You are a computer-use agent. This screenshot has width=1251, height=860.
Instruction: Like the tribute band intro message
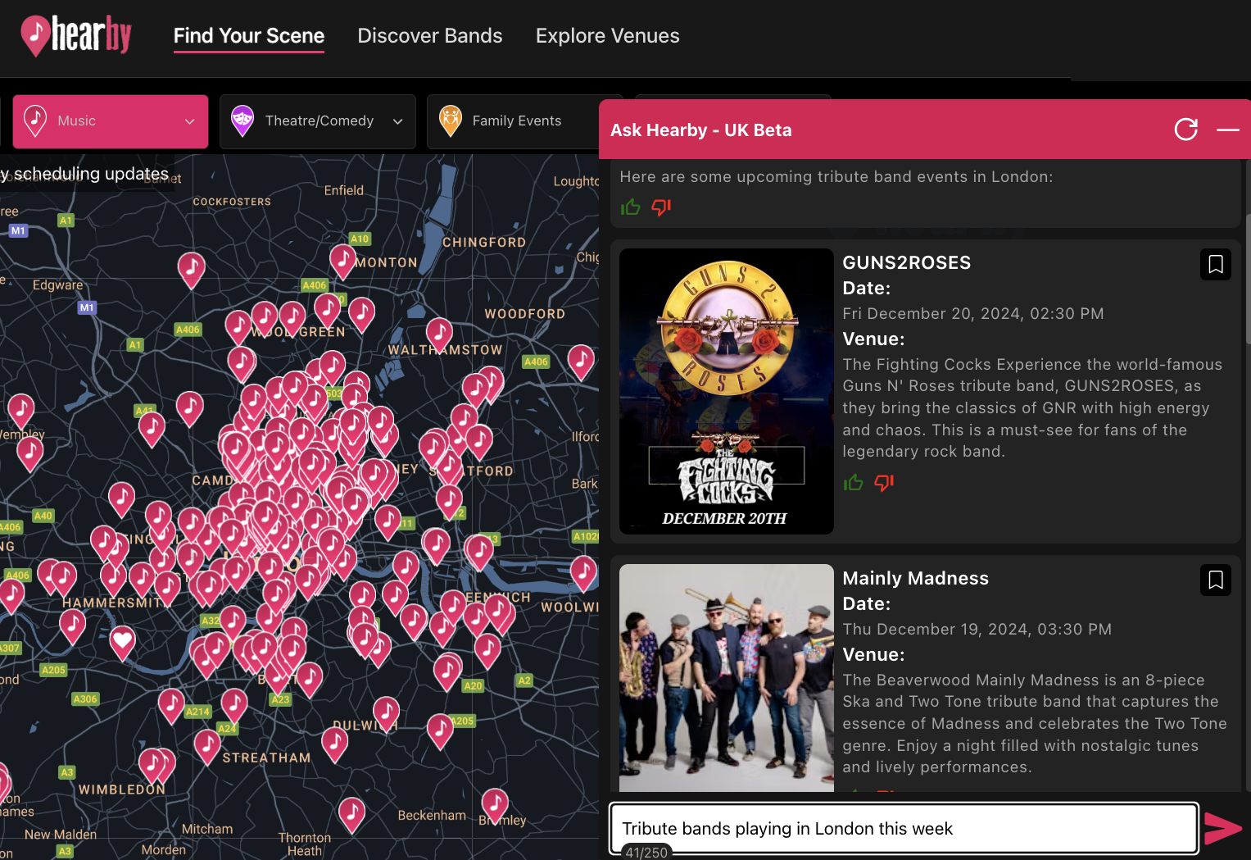tap(630, 207)
